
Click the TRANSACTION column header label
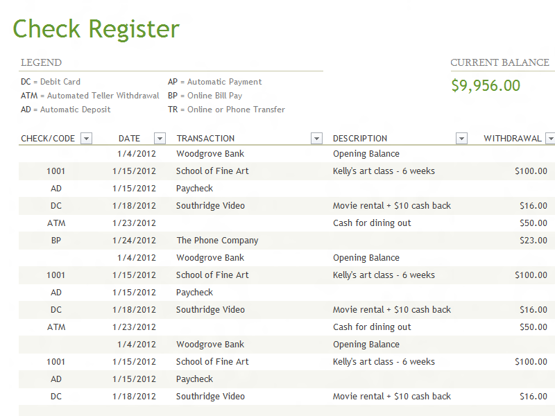click(205, 139)
